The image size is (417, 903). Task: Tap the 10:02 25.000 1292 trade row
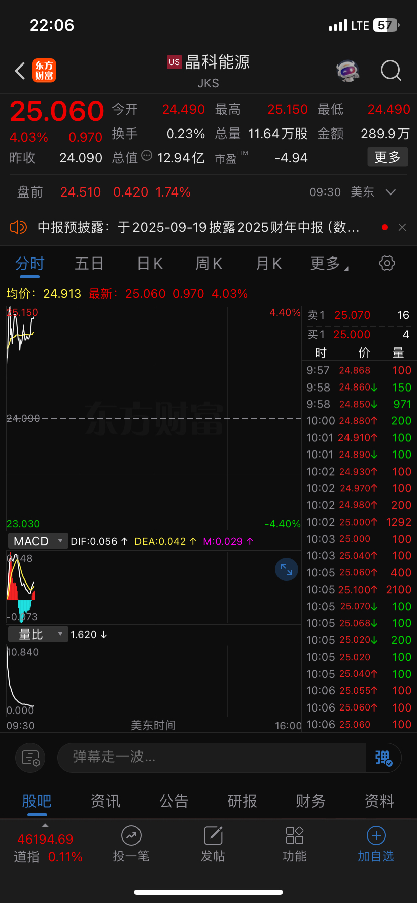[x=359, y=522]
